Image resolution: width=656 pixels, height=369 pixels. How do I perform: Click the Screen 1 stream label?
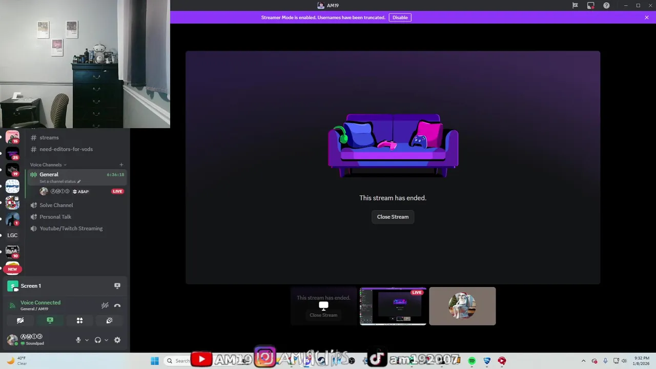tap(31, 286)
